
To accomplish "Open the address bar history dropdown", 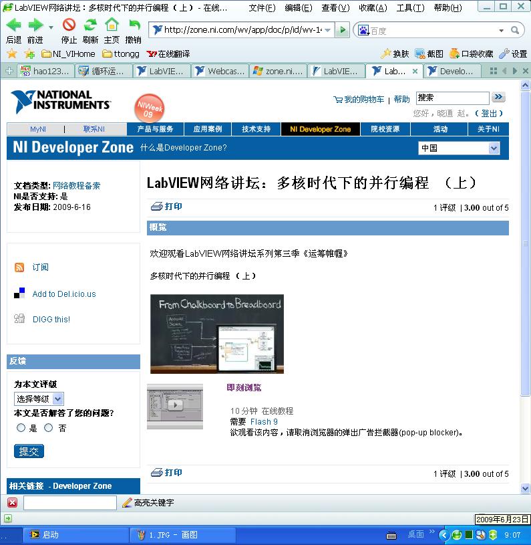I will pos(328,30).
